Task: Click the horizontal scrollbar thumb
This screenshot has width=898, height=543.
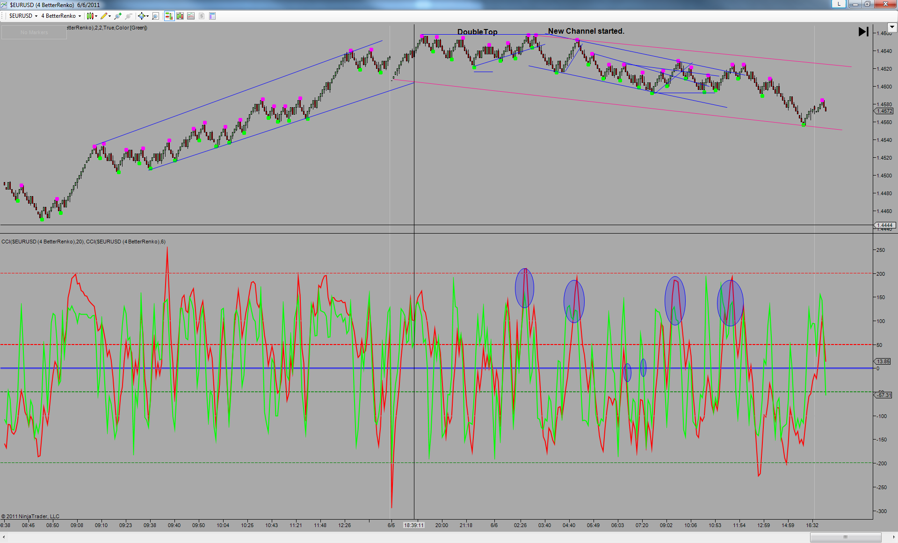Action: point(846,537)
